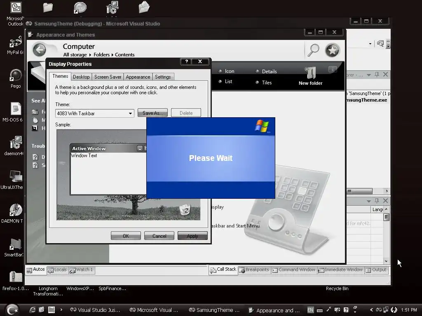Select the Details view option
The height and width of the screenshot is (316, 422).
pyautogui.click(x=266, y=72)
